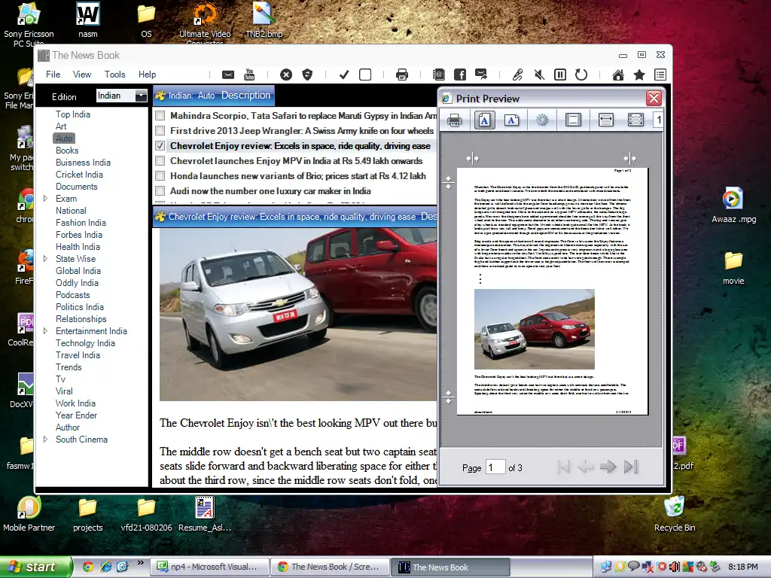The height and width of the screenshot is (578, 771).
Task: Select Politics India category
Action: (x=80, y=307)
